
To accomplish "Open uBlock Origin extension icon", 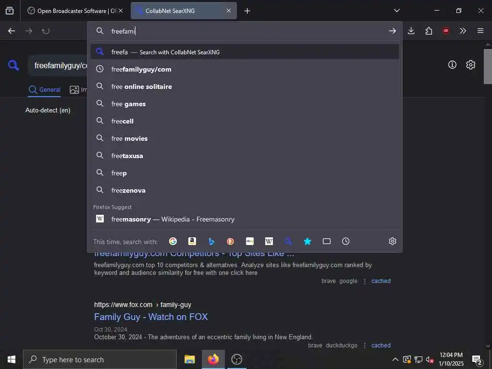I will (x=445, y=31).
